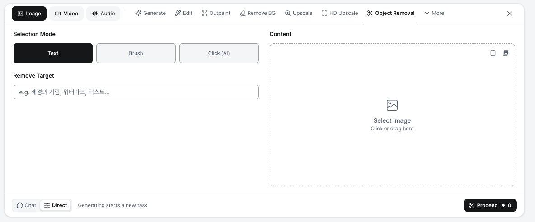Switch to the Video media type

[x=66, y=14]
